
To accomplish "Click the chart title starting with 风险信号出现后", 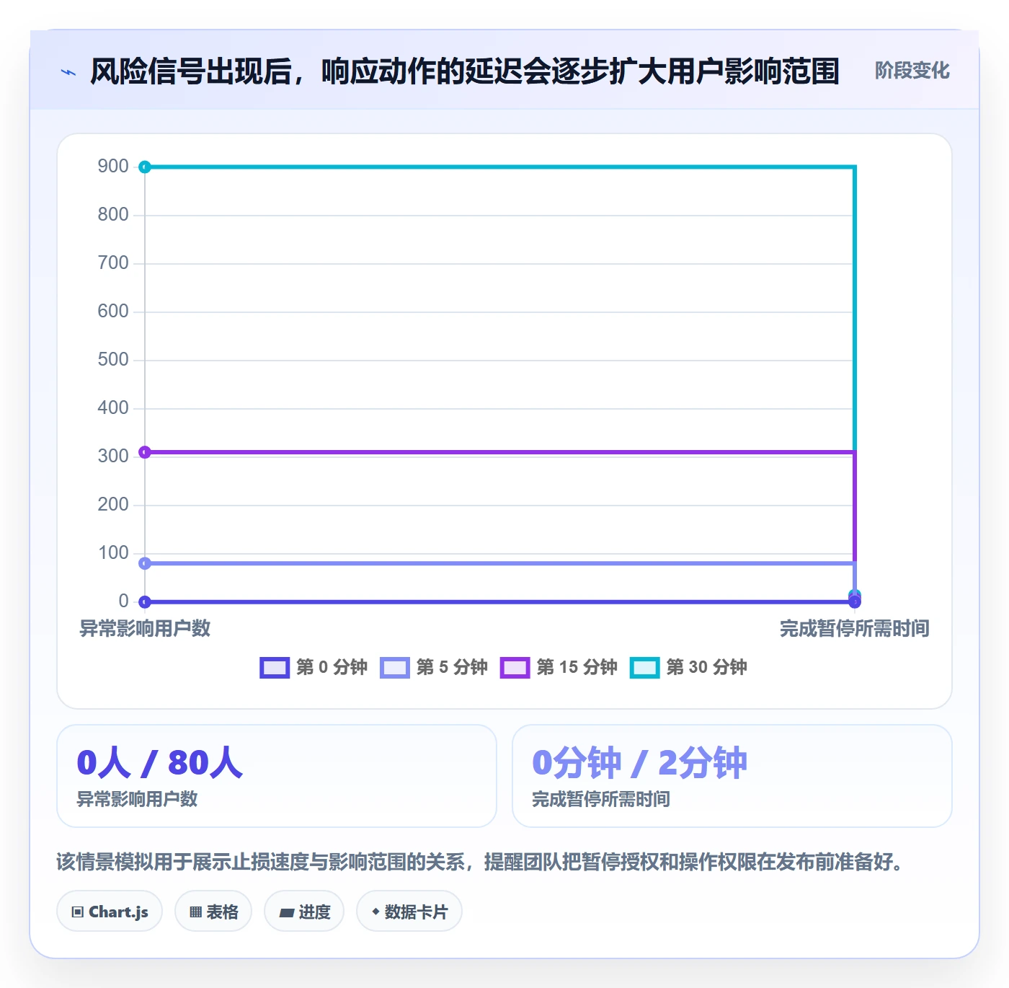I will [x=465, y=71].
